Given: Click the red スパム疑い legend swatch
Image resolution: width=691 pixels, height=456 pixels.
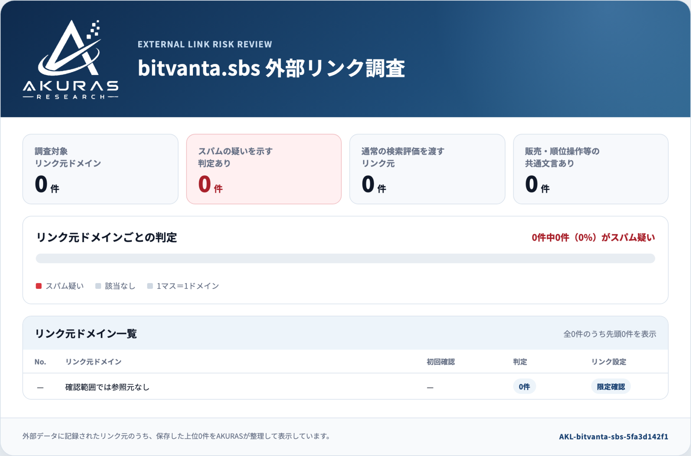Looking at the screenshot, I should click(x=39, y=286).
